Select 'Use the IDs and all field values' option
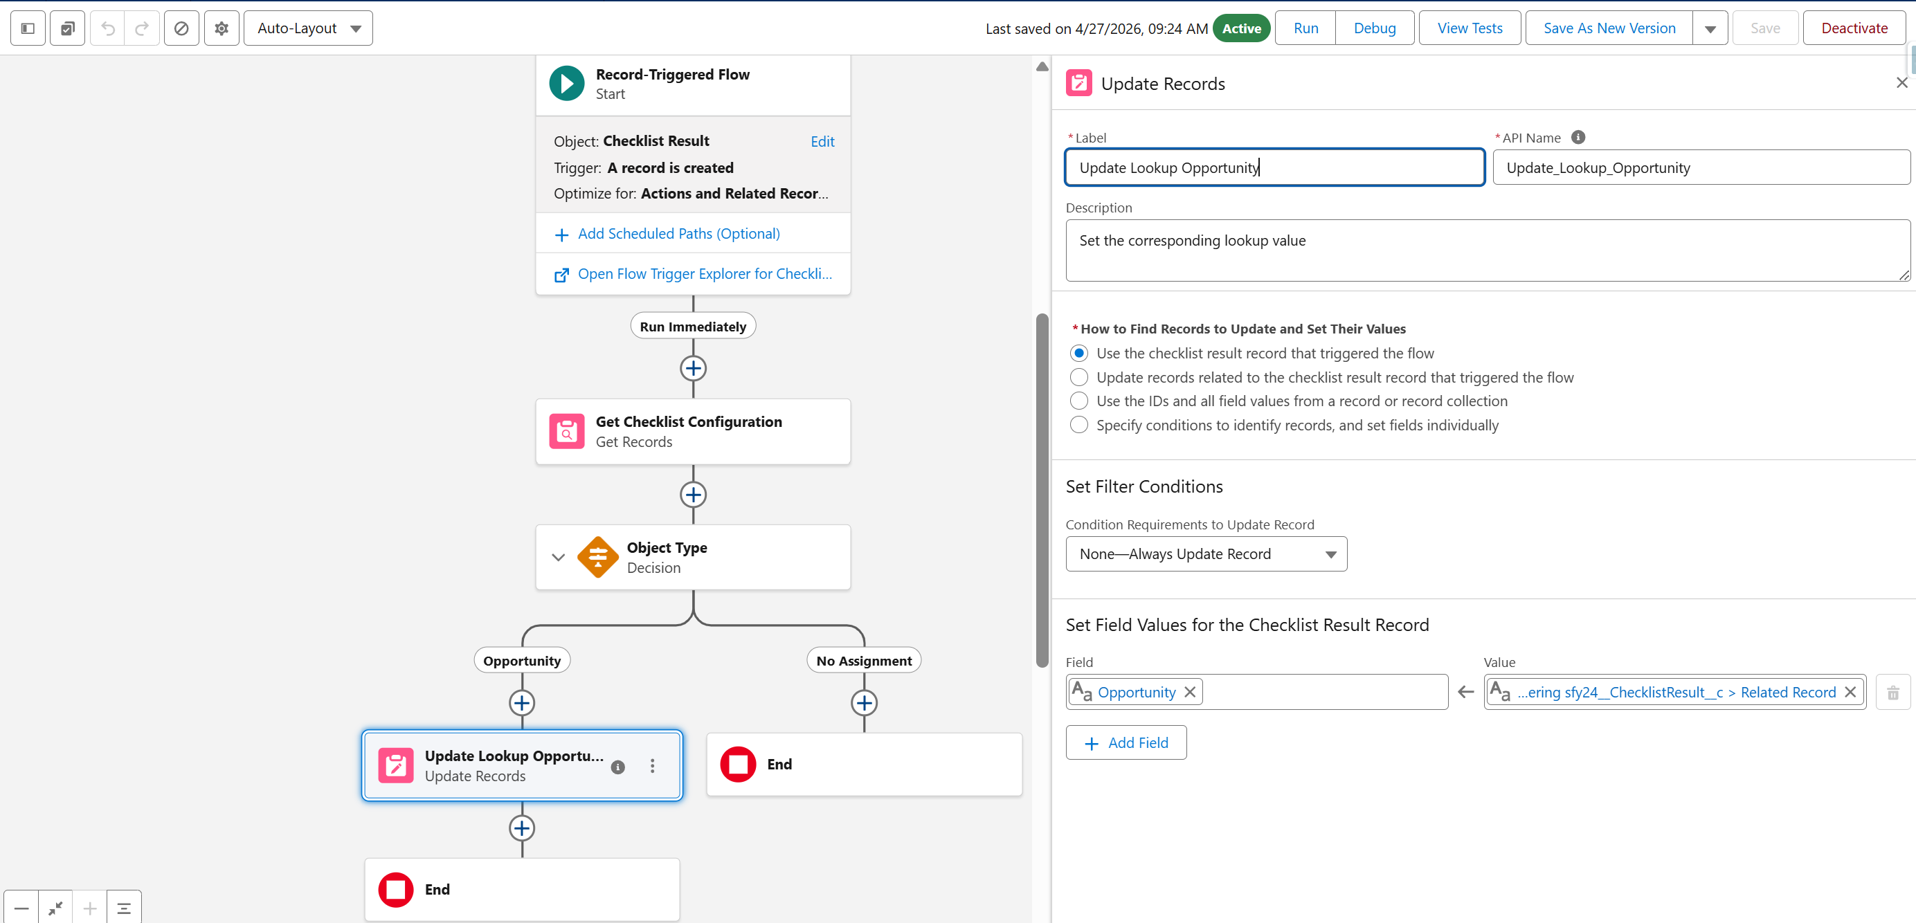This screenshot has width=1916, height=923. pos(1078,401)
